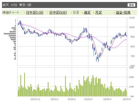This screenshot has height=105, width=139.
Task: Select the 日足 daily chart tab
Action: (76, 12)
